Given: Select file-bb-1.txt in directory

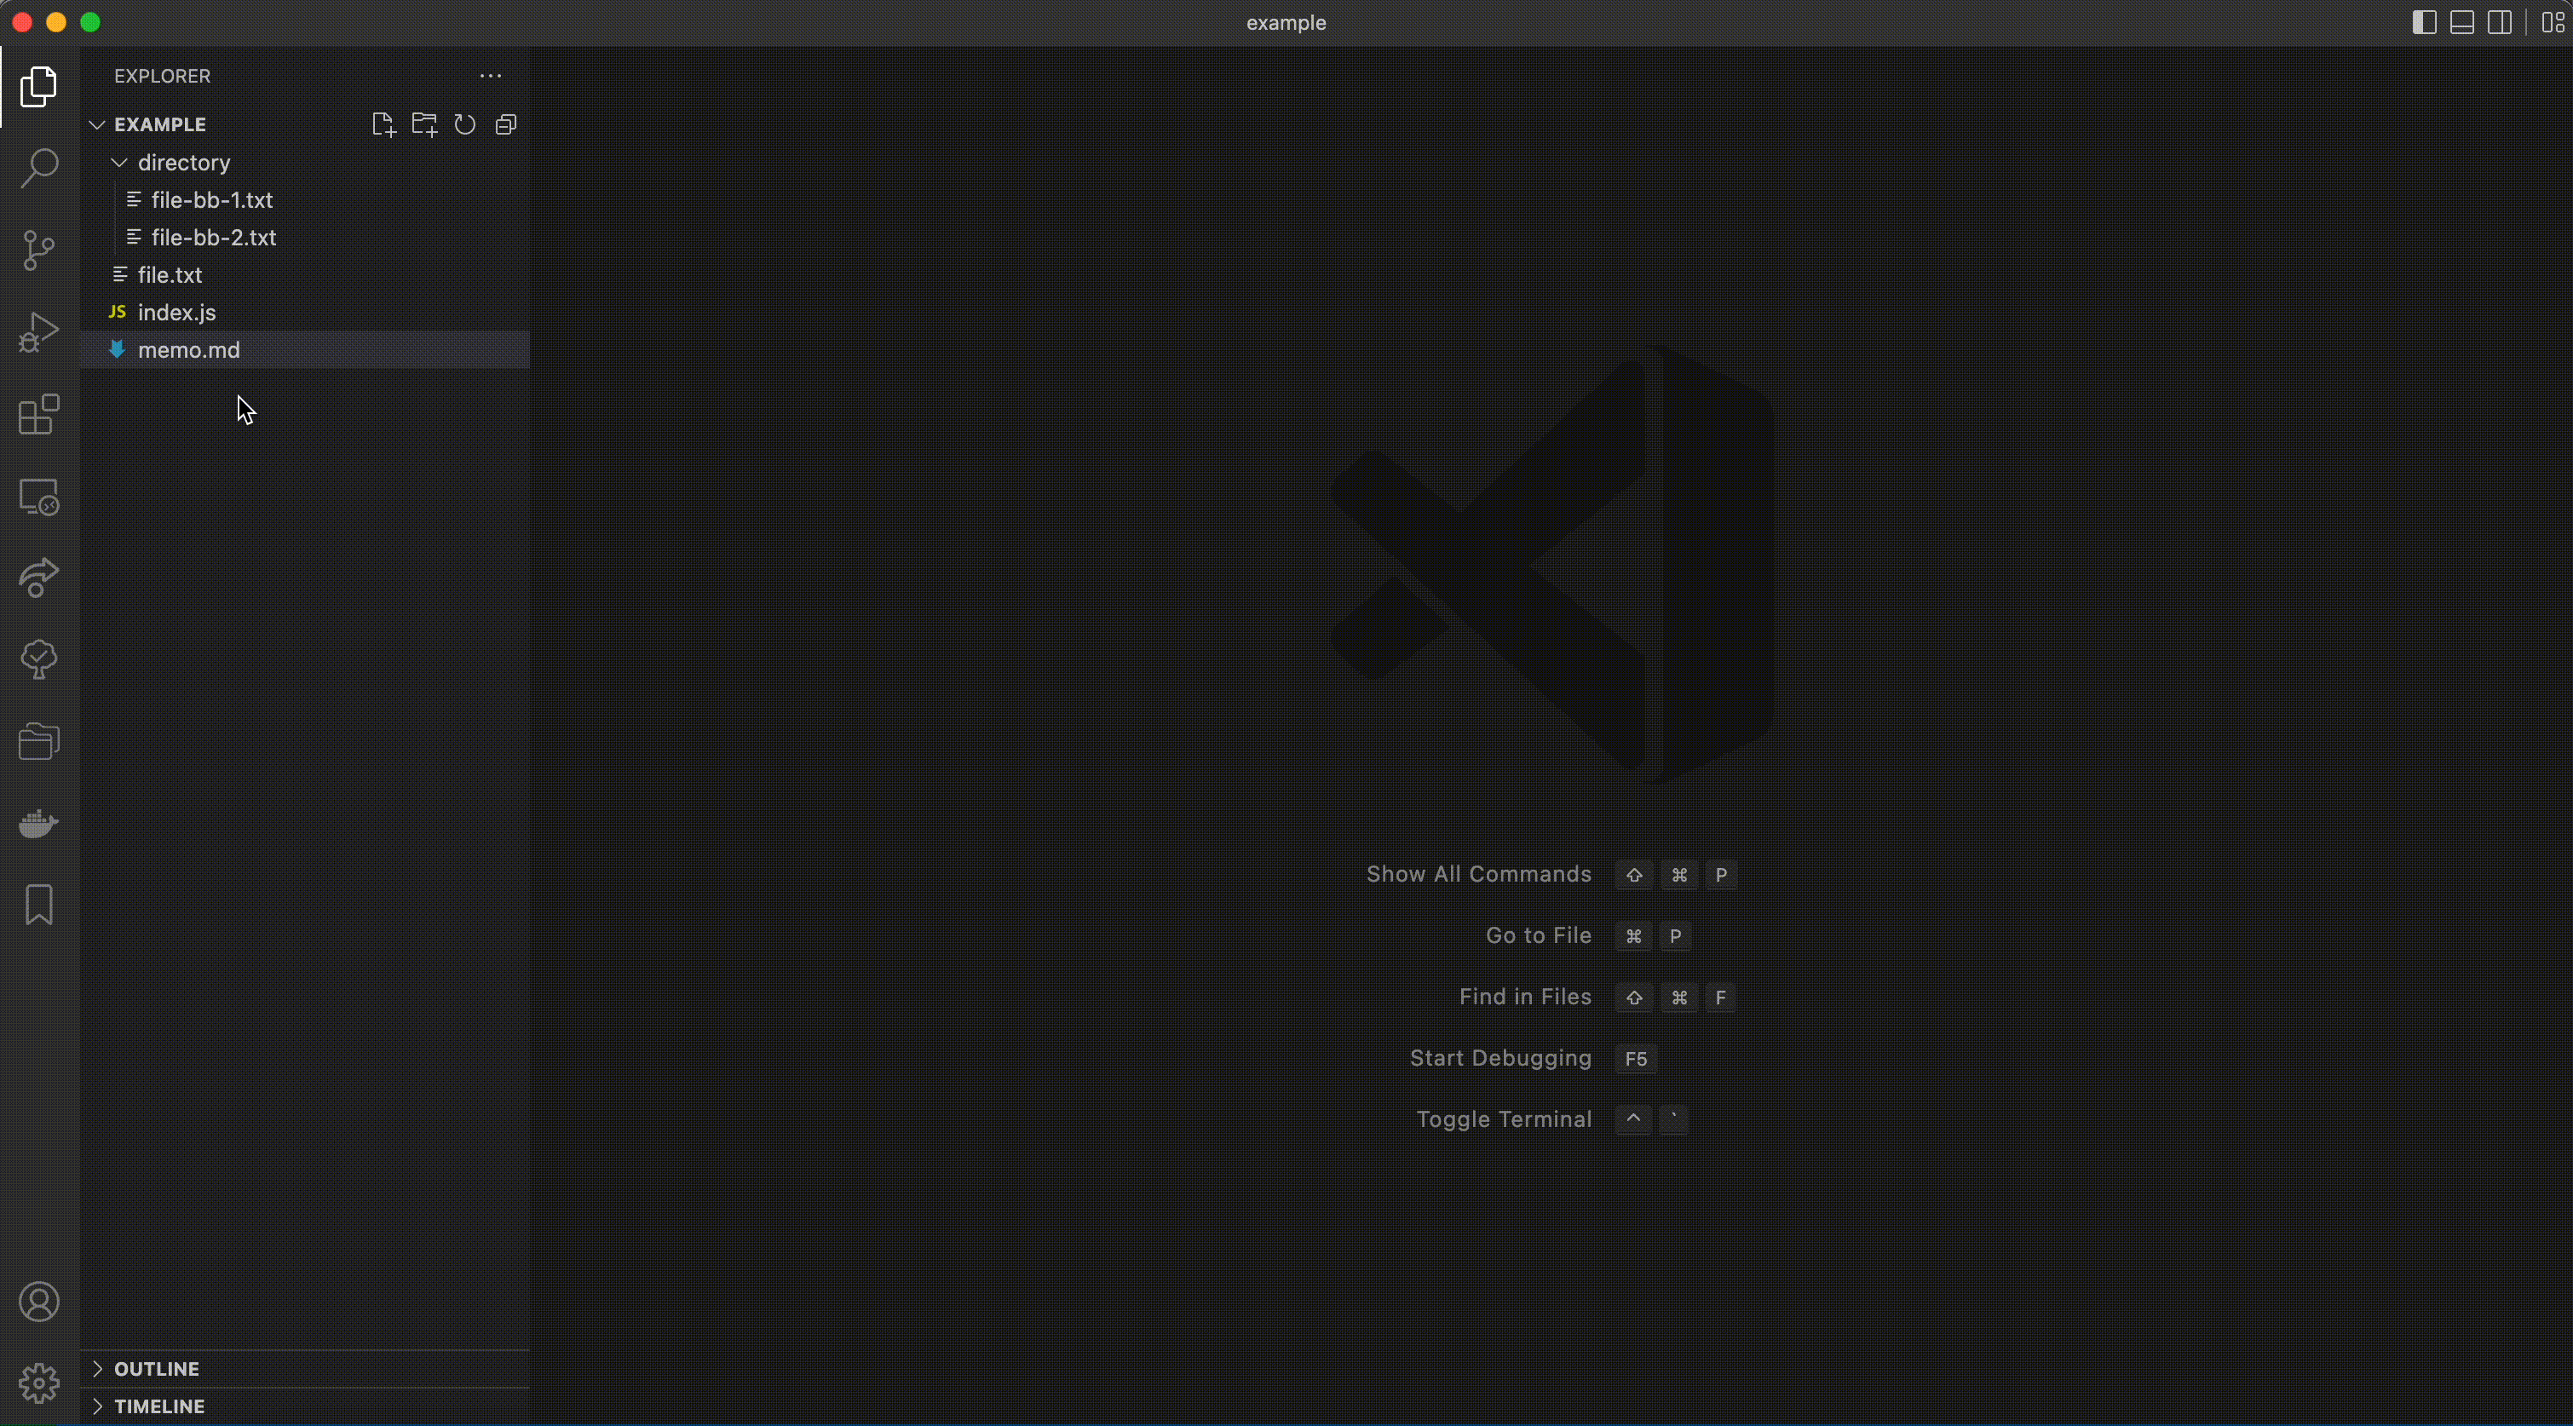Looking at the screenshot, I should (x=210, y=198).
